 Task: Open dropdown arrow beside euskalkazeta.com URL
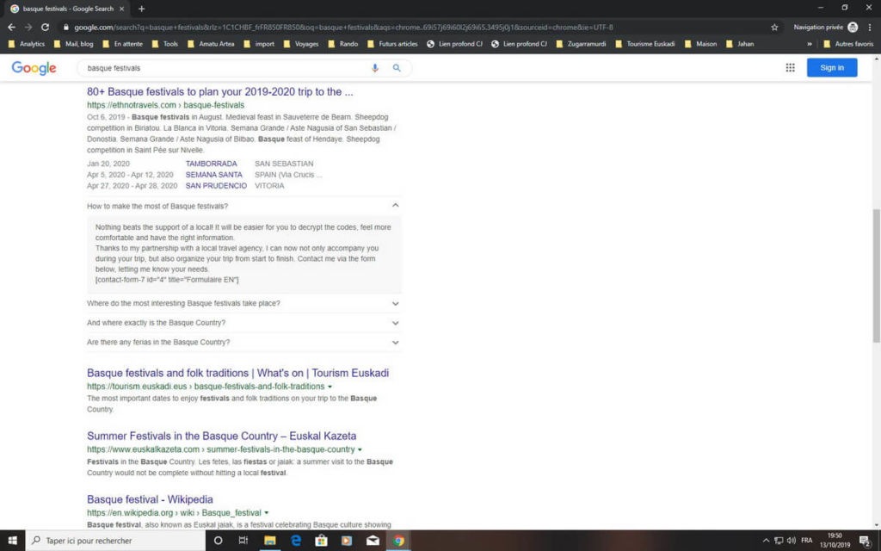coord(360,449)
